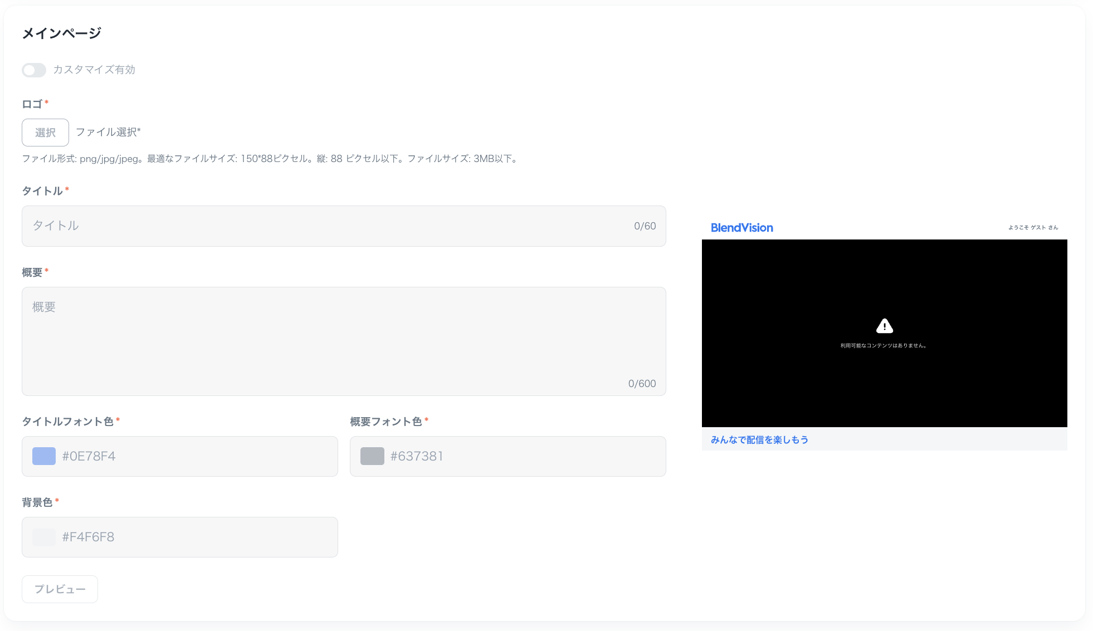Click the #637381 hex code field
The width and height of the screenshot is (1093, 631).
point(501,456)
